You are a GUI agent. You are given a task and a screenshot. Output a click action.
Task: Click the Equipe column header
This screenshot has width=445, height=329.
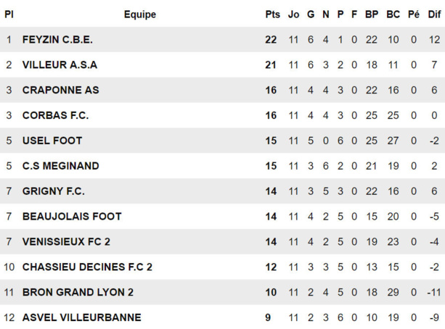pos(139,14)
